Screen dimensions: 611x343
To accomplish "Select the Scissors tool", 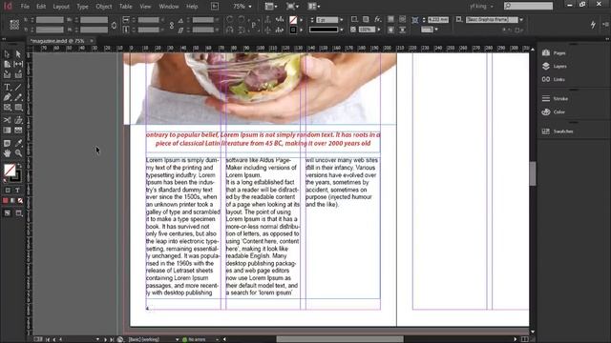I will [x=7, y=120].
